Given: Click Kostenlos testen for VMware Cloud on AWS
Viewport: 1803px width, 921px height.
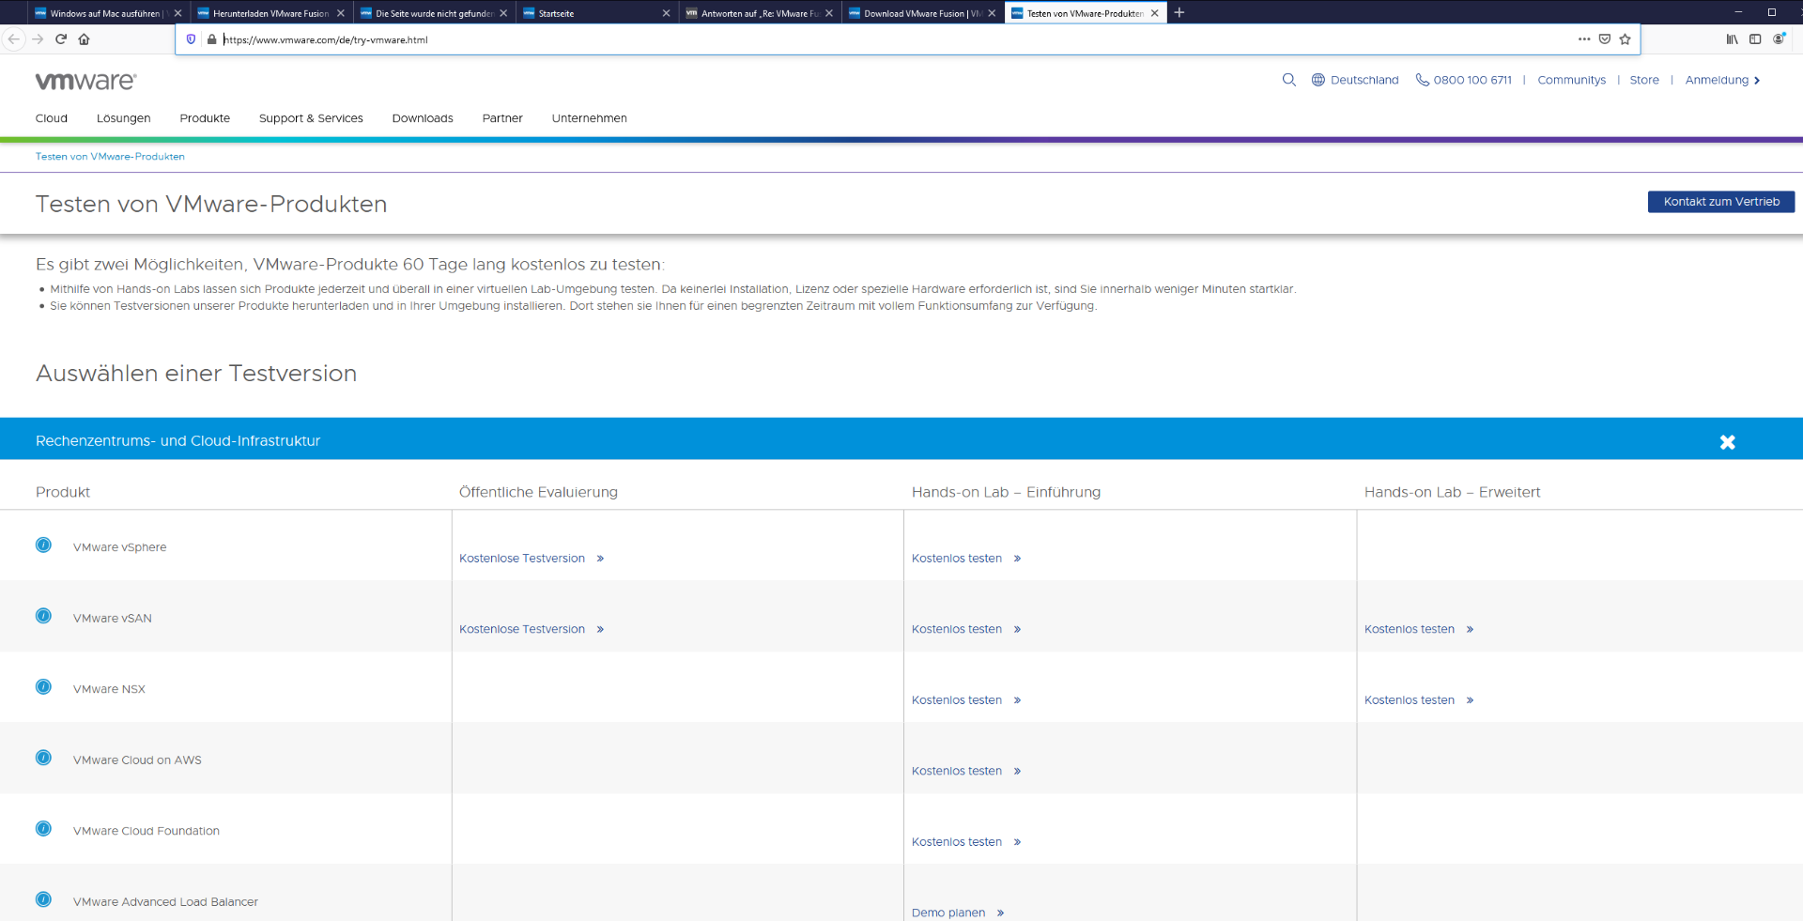Looking at the screenshot, I should [x=966, y=771].
